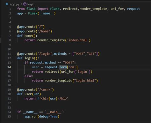Select the login breadcrumb item

(x=31, y=4)
